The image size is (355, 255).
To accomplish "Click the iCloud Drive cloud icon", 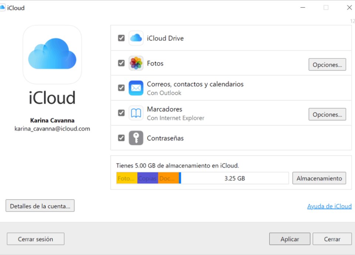I will pyautogui.click(x=136, y=38).
